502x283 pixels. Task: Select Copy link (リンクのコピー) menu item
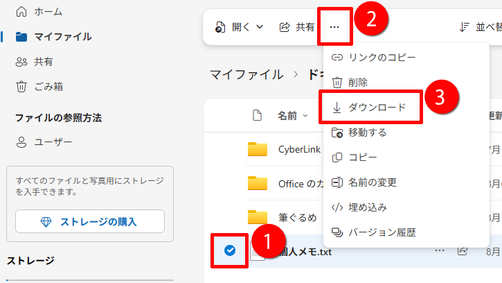click(x=373, y=58)
